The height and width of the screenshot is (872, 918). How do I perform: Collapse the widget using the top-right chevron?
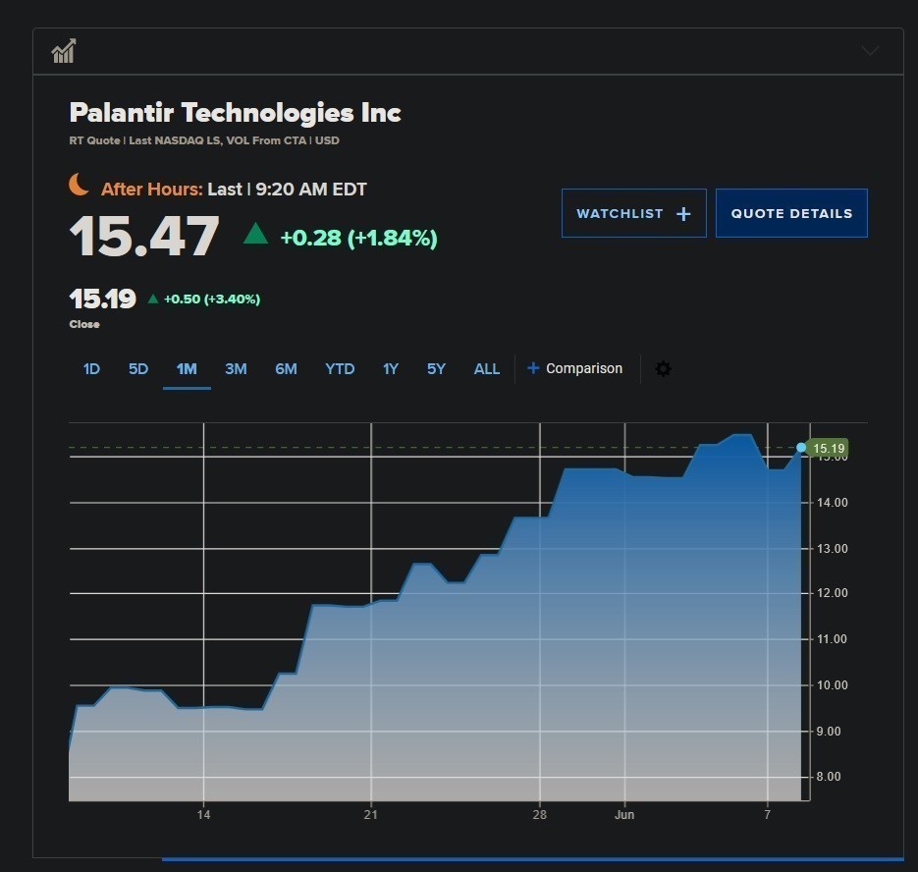pyautogui.click(x=870, y=51)
